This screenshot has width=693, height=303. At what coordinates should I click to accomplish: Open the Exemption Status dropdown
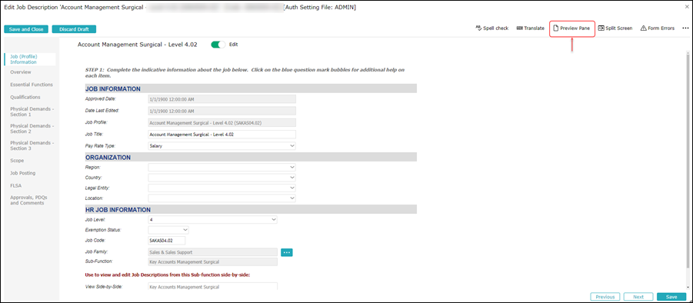click(168, 230)
